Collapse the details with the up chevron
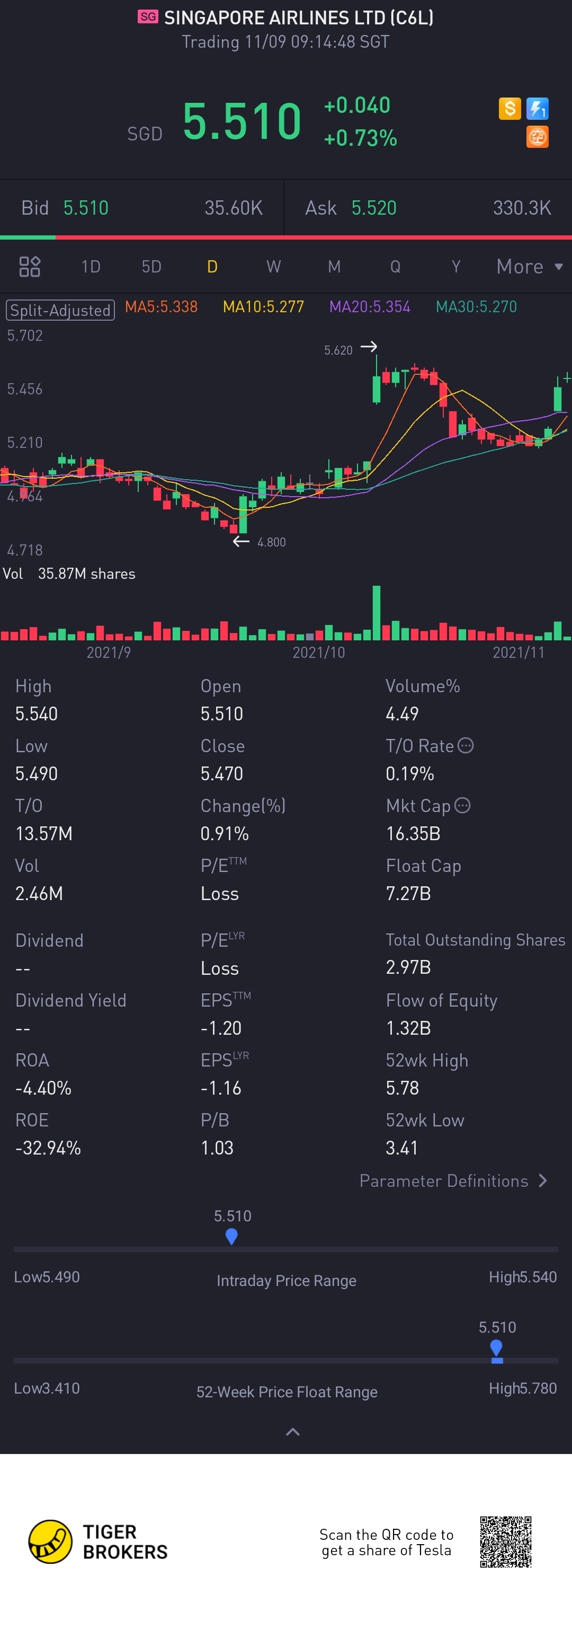 293,1431
